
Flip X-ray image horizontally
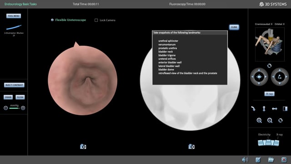click(x=275, y=109)
